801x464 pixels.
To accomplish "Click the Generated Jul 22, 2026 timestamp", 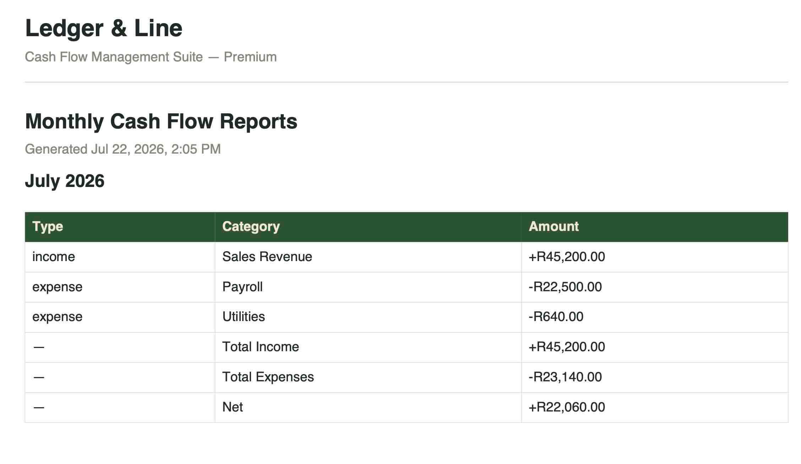I will (x=123, y=149).
